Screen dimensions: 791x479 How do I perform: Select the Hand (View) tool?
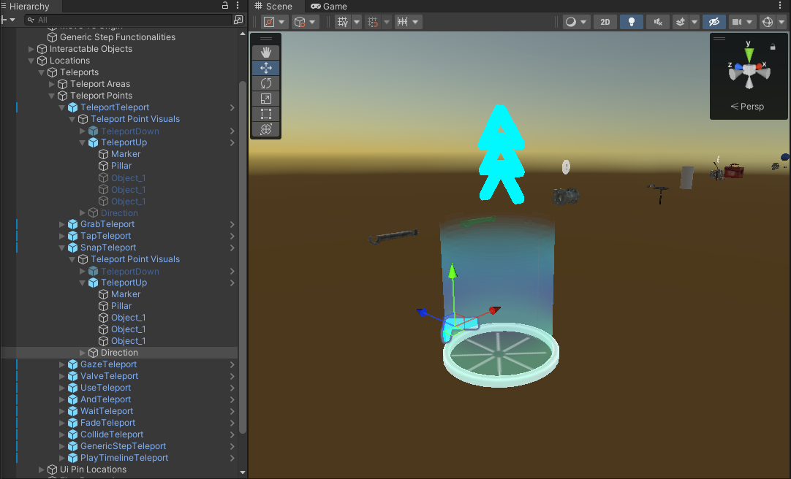266,52
